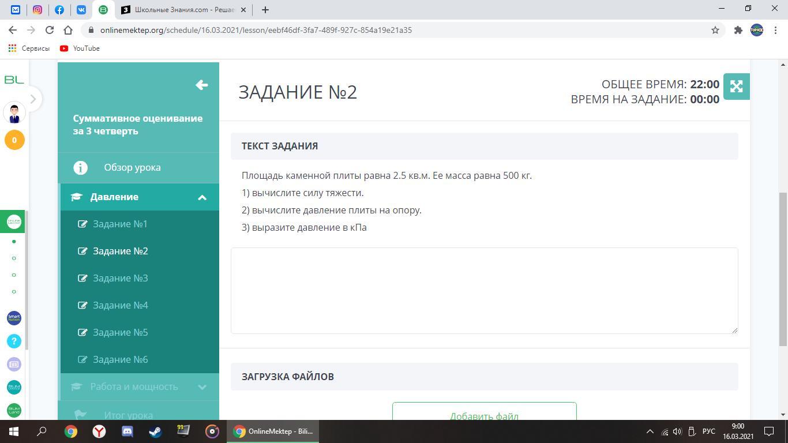
Task: Click the taskbar search magnifier
Action: tap(42, 431)
